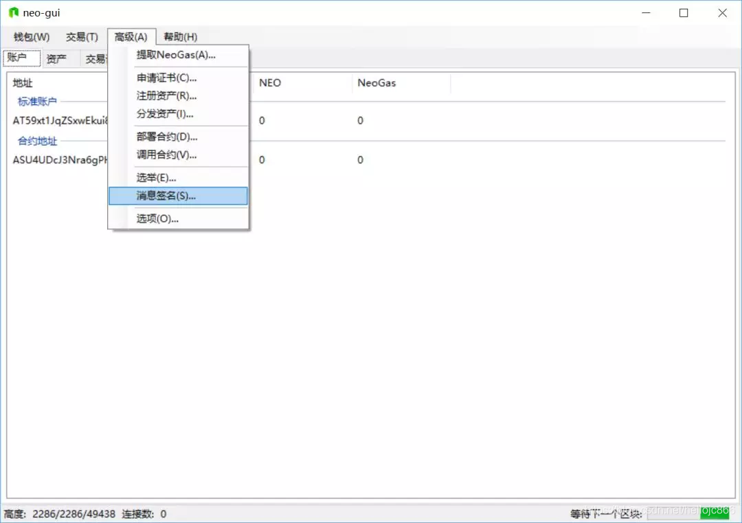Click the 连接数: 0 status text
Viewport: 742px width, 523px height.
pos(144,514)
